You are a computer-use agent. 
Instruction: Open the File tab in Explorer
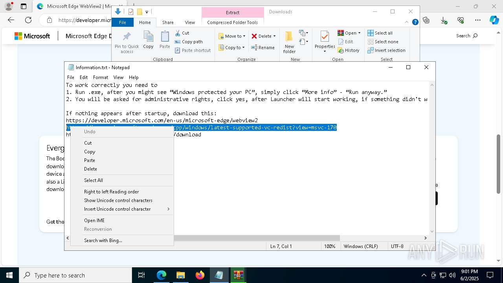tap(123, 22)
